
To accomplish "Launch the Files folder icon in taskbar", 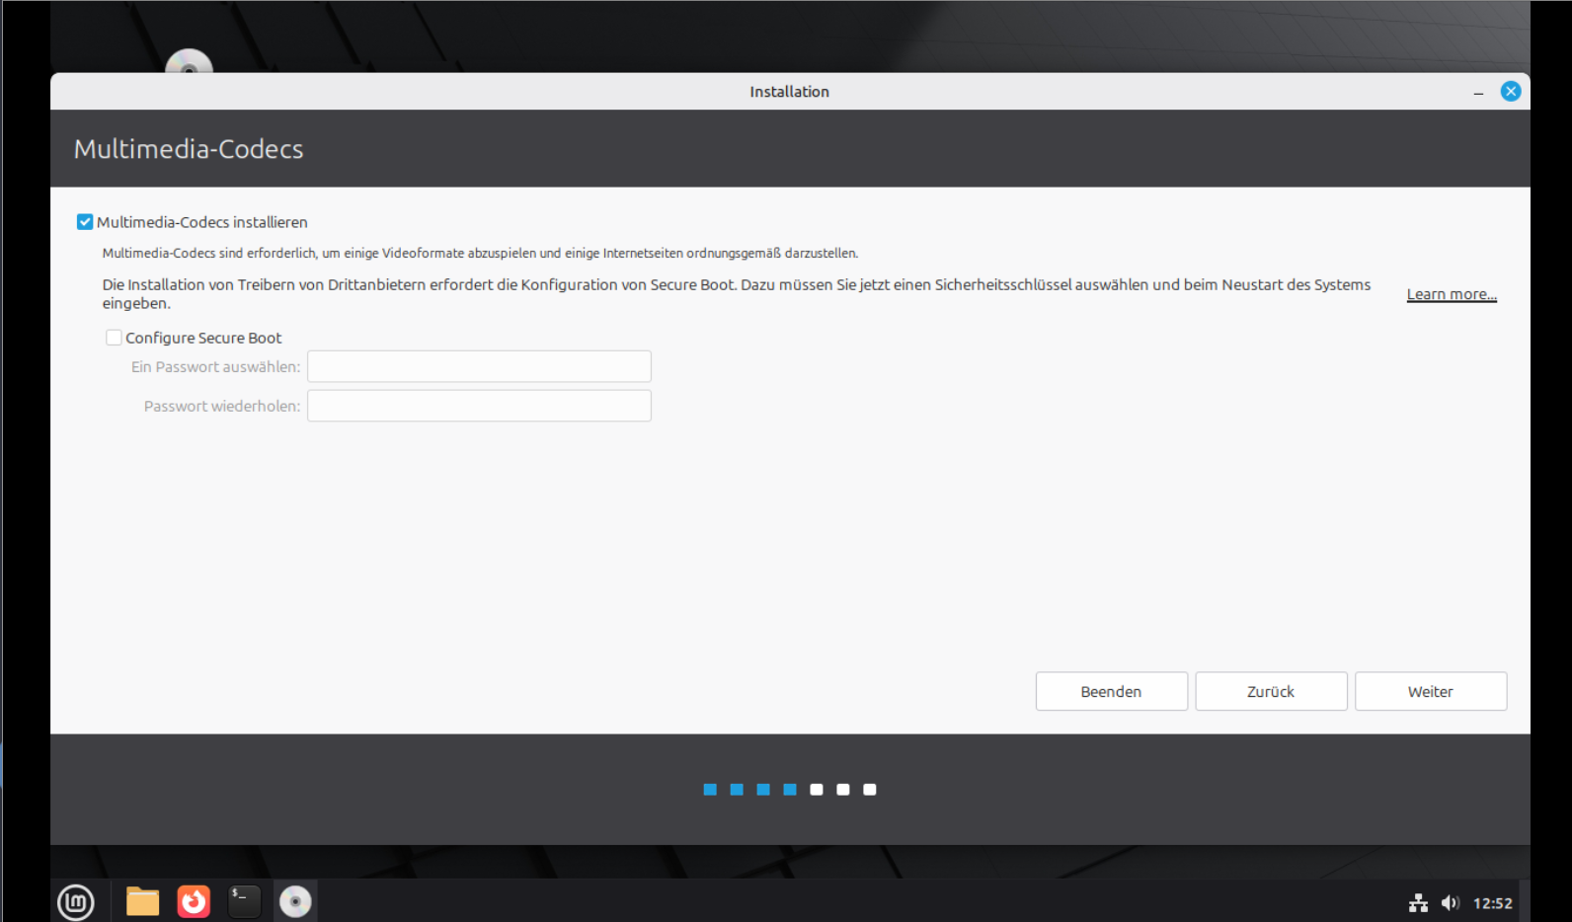I will (142, 901).
